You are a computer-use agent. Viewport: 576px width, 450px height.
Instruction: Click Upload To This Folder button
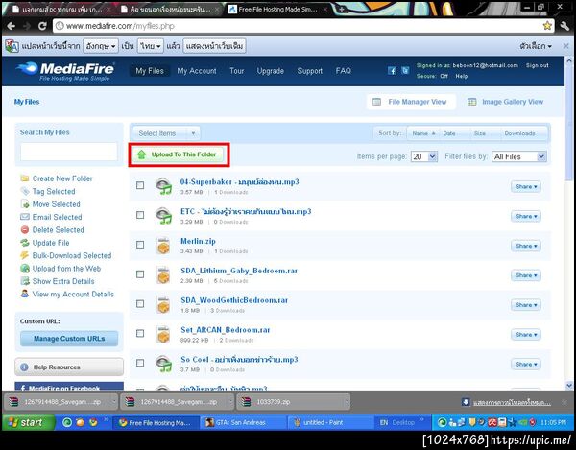(179, 154)
